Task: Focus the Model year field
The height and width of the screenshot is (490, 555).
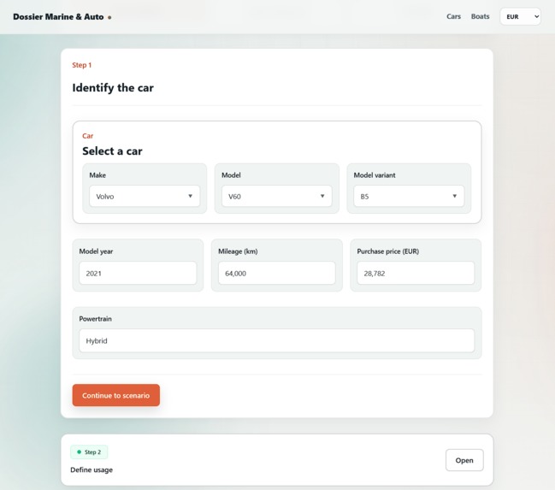Action: [138, 273]
